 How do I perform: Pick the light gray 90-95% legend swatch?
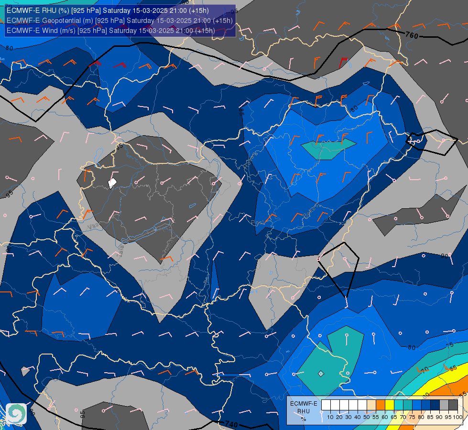(x=444, y=405)
